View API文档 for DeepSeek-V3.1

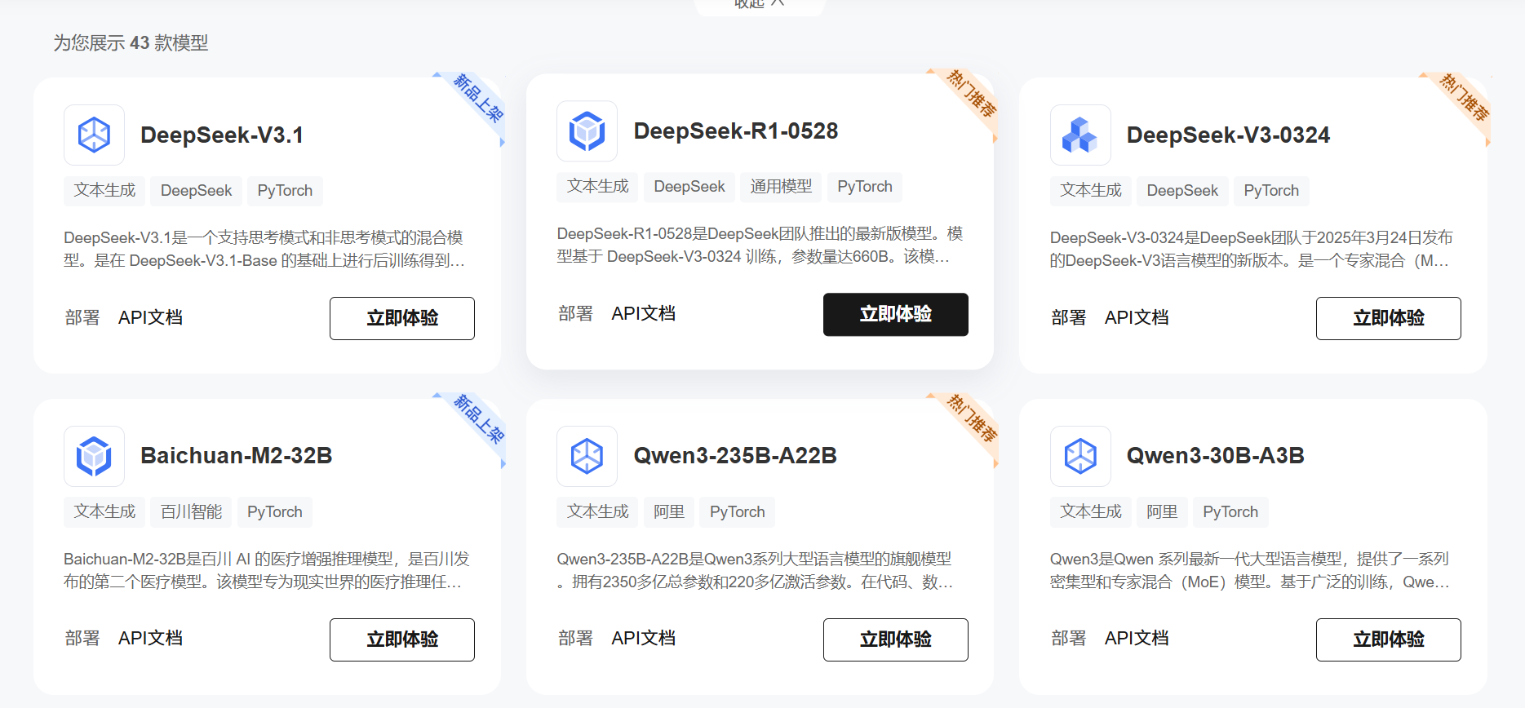click(150, 317)
